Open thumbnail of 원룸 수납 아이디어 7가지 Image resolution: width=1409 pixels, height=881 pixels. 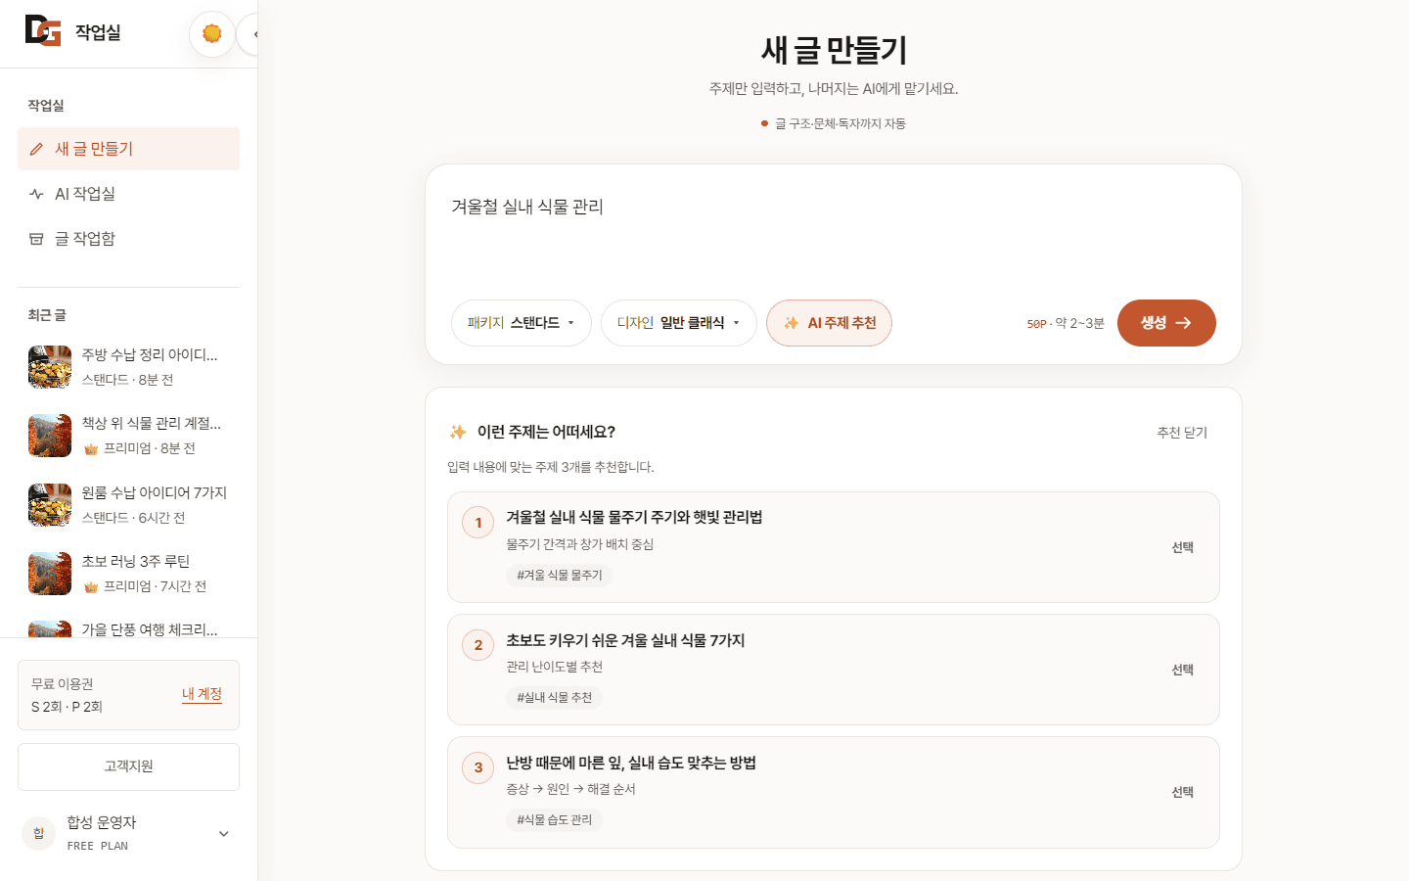(50, 505)
